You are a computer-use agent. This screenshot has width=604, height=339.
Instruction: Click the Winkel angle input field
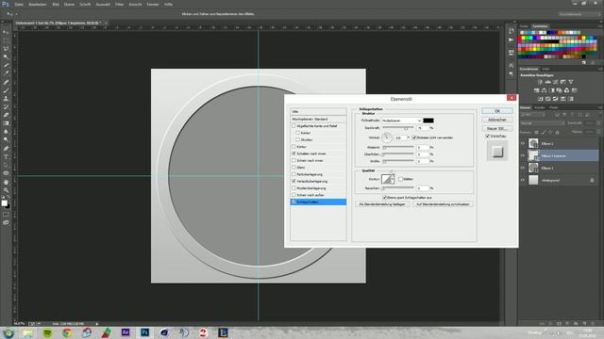click(x=400, y=137)
